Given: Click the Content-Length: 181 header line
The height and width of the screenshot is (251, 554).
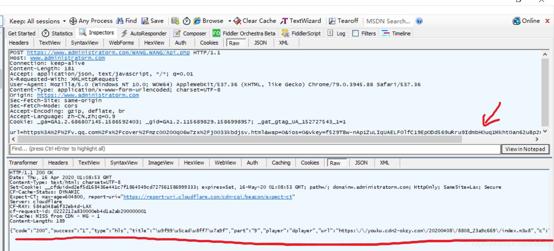Looking at the screenshot, I should (x=42, y=68).
